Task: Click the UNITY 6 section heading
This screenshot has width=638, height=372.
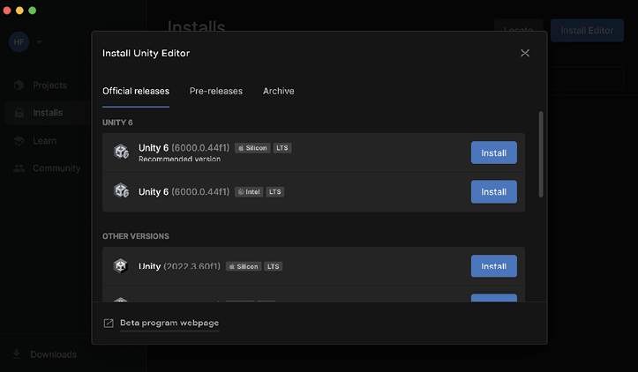Action: 117,123
